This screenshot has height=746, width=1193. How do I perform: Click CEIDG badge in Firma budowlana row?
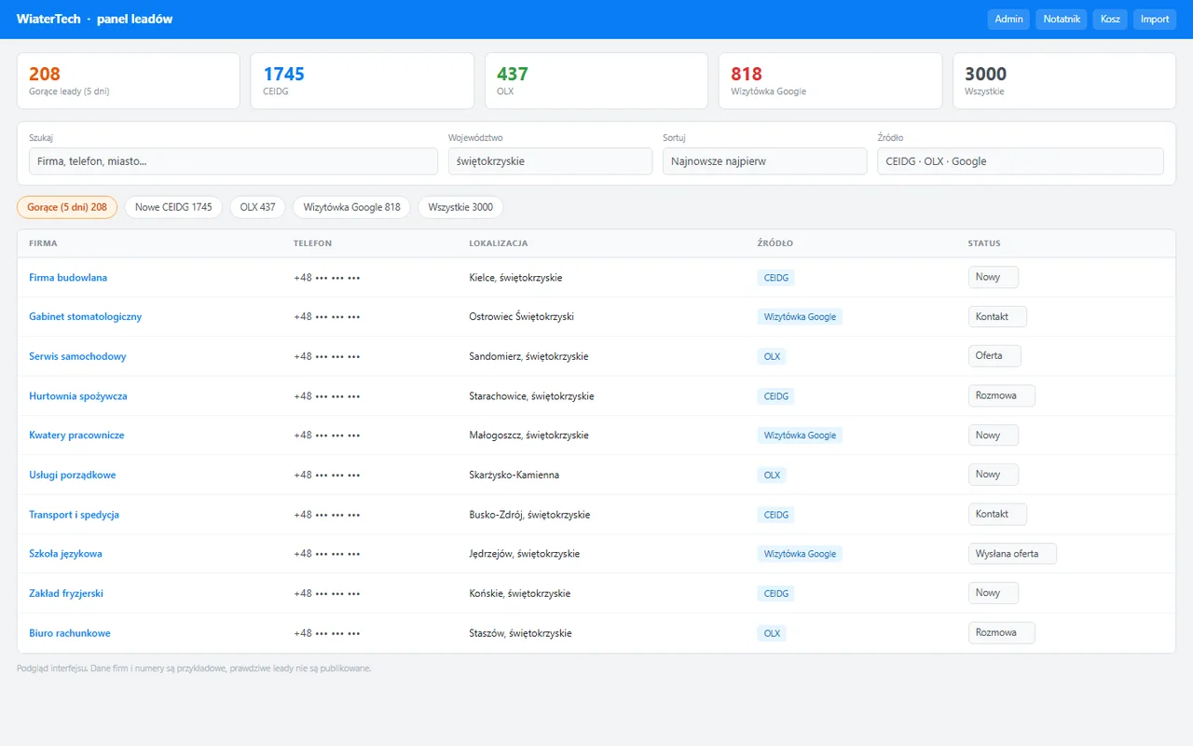[x=776, y=278]
